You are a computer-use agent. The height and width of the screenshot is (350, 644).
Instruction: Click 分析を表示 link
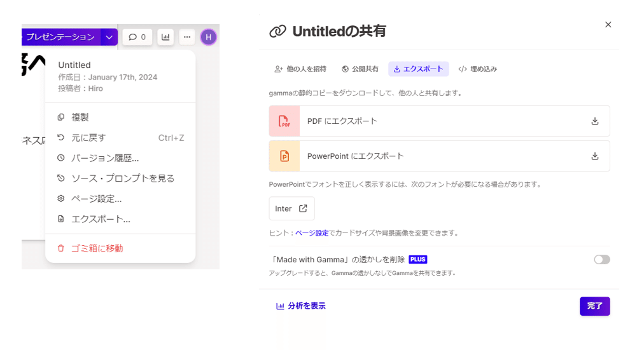[301, 306]
